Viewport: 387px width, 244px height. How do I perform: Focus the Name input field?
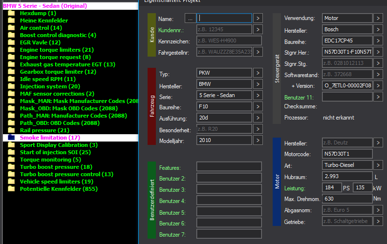tap(224, 18)
